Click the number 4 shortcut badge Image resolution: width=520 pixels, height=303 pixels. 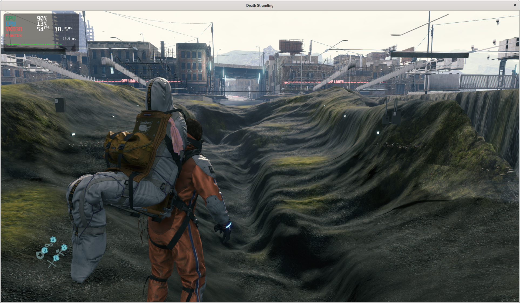(53, 240)
